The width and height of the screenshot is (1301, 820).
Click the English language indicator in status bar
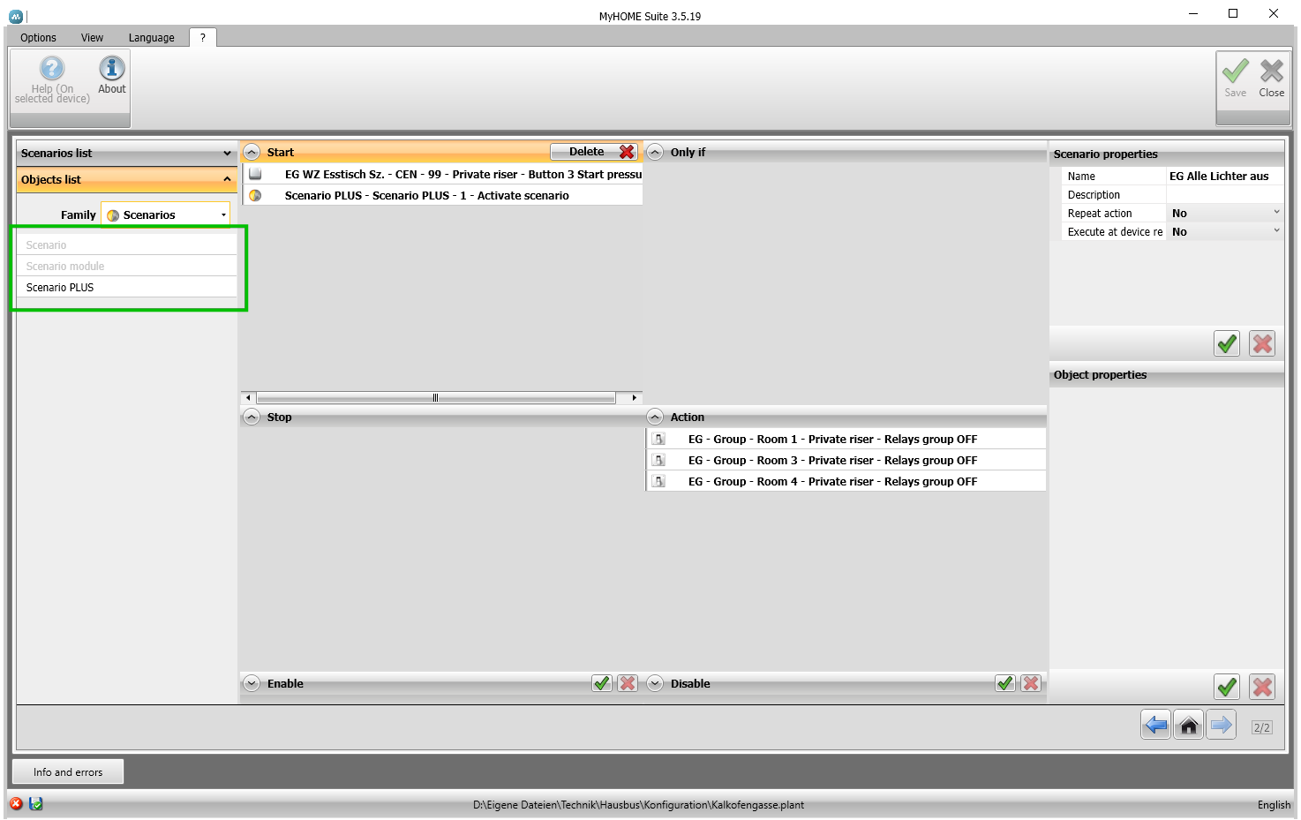pyautogui.click(x=1274, y=805)
